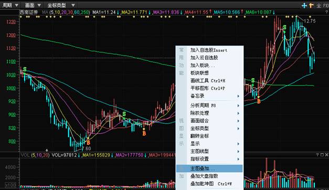Image resolution: width=329 pixels, height=190 pixels.
Task: Click the orange crosshair cursor icon
Action: pos(311,5)
